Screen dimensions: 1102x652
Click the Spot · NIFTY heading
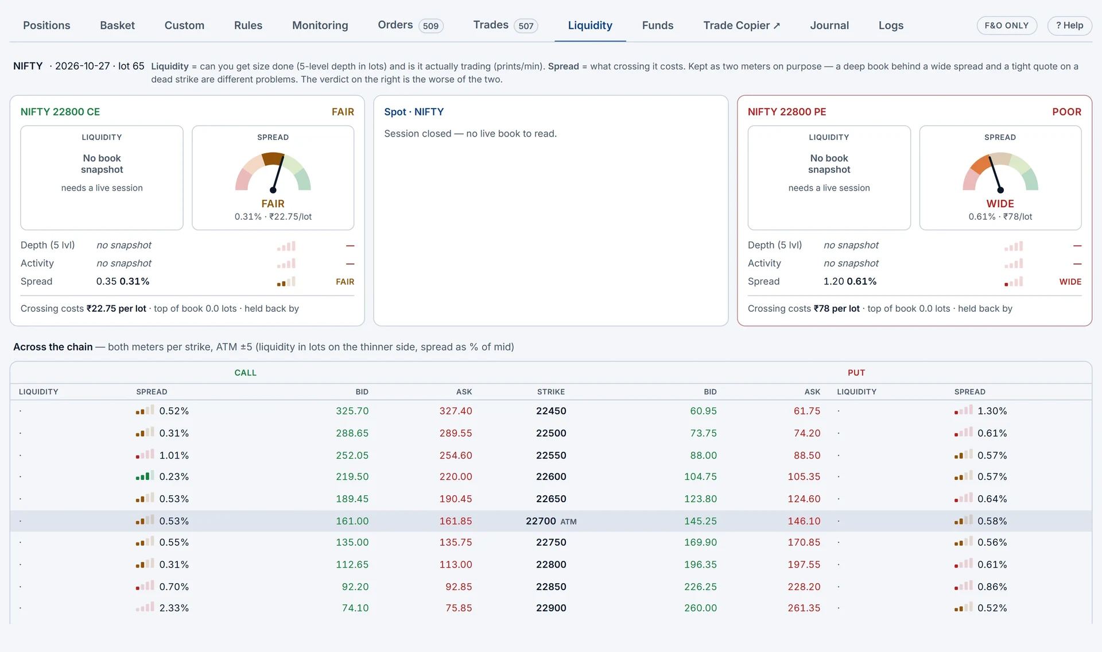[414, 112]
